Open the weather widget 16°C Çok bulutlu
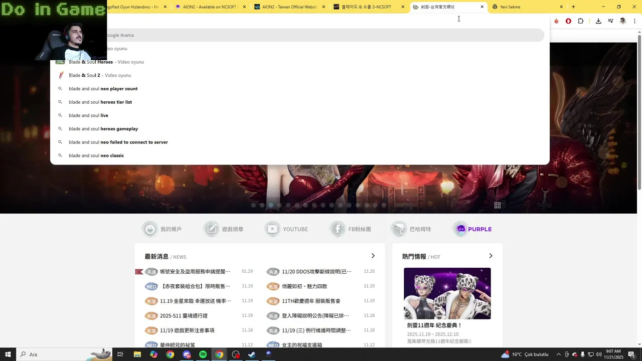642x361 pixels. pyautogui.click(x=525, y=354)
